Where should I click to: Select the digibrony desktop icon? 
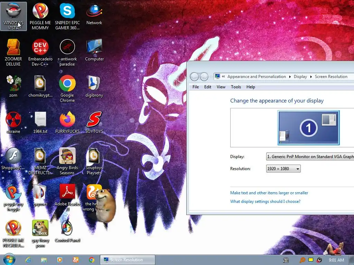pyautogui.click(x=94, y=86)
